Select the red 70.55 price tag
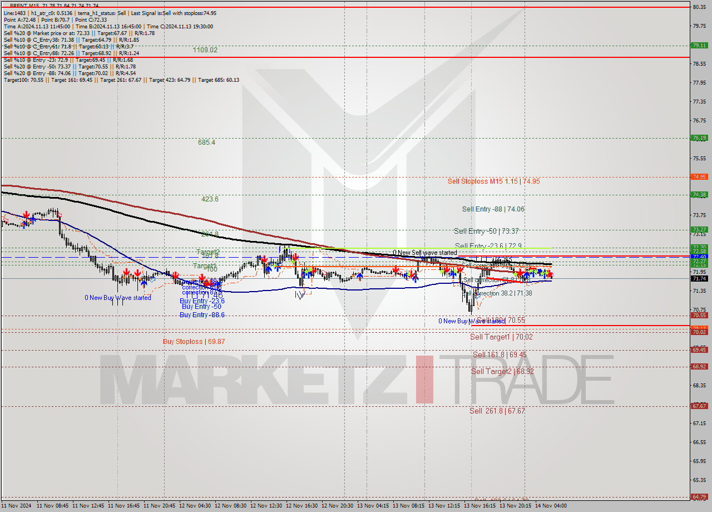Image resolution: width=712 pixels, height=512 pixels. (x=699, y=316)
